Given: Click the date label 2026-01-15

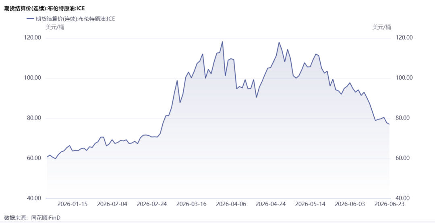Looking at the screenshot, I should click(72, 204).
